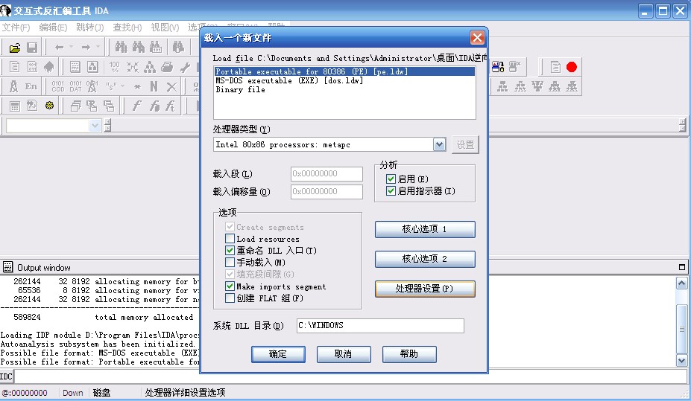Click the 确定 button

[278, 354]
